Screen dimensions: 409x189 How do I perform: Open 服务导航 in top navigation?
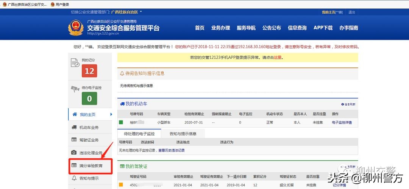[246, 28]
